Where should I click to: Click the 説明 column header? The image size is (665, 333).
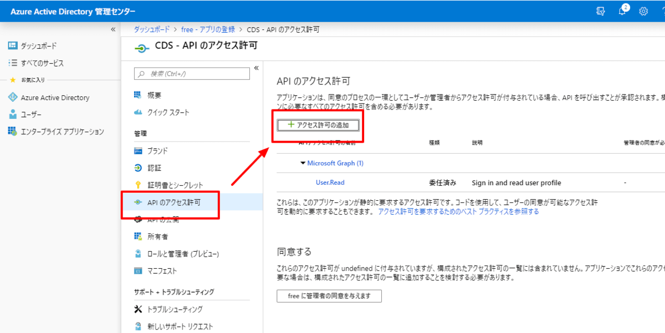tap(477, 143)
